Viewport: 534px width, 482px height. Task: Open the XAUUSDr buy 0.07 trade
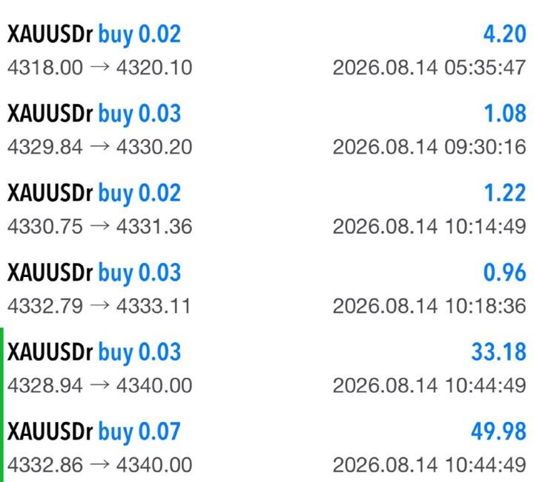click(267, 447)
